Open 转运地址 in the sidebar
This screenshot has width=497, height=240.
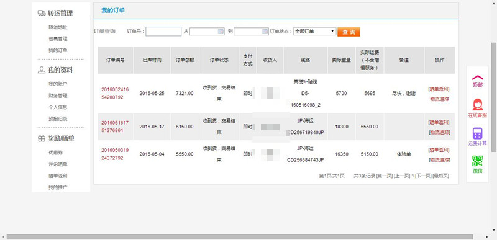click(58, 27)
